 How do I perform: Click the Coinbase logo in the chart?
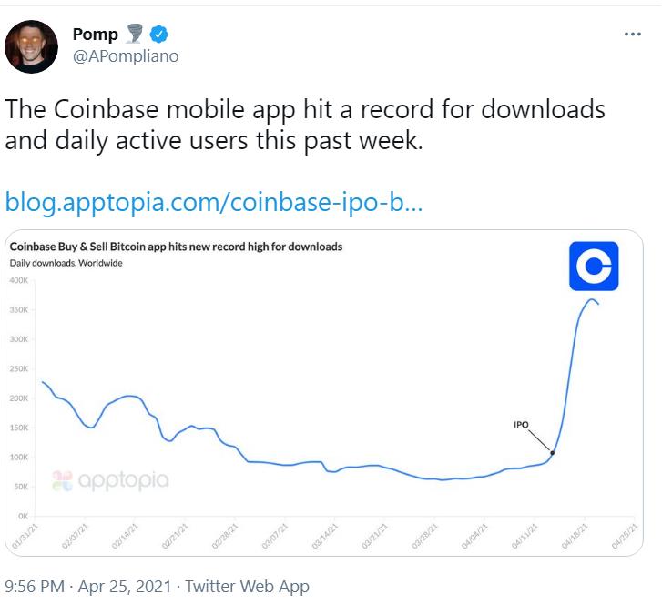(594, 267)
